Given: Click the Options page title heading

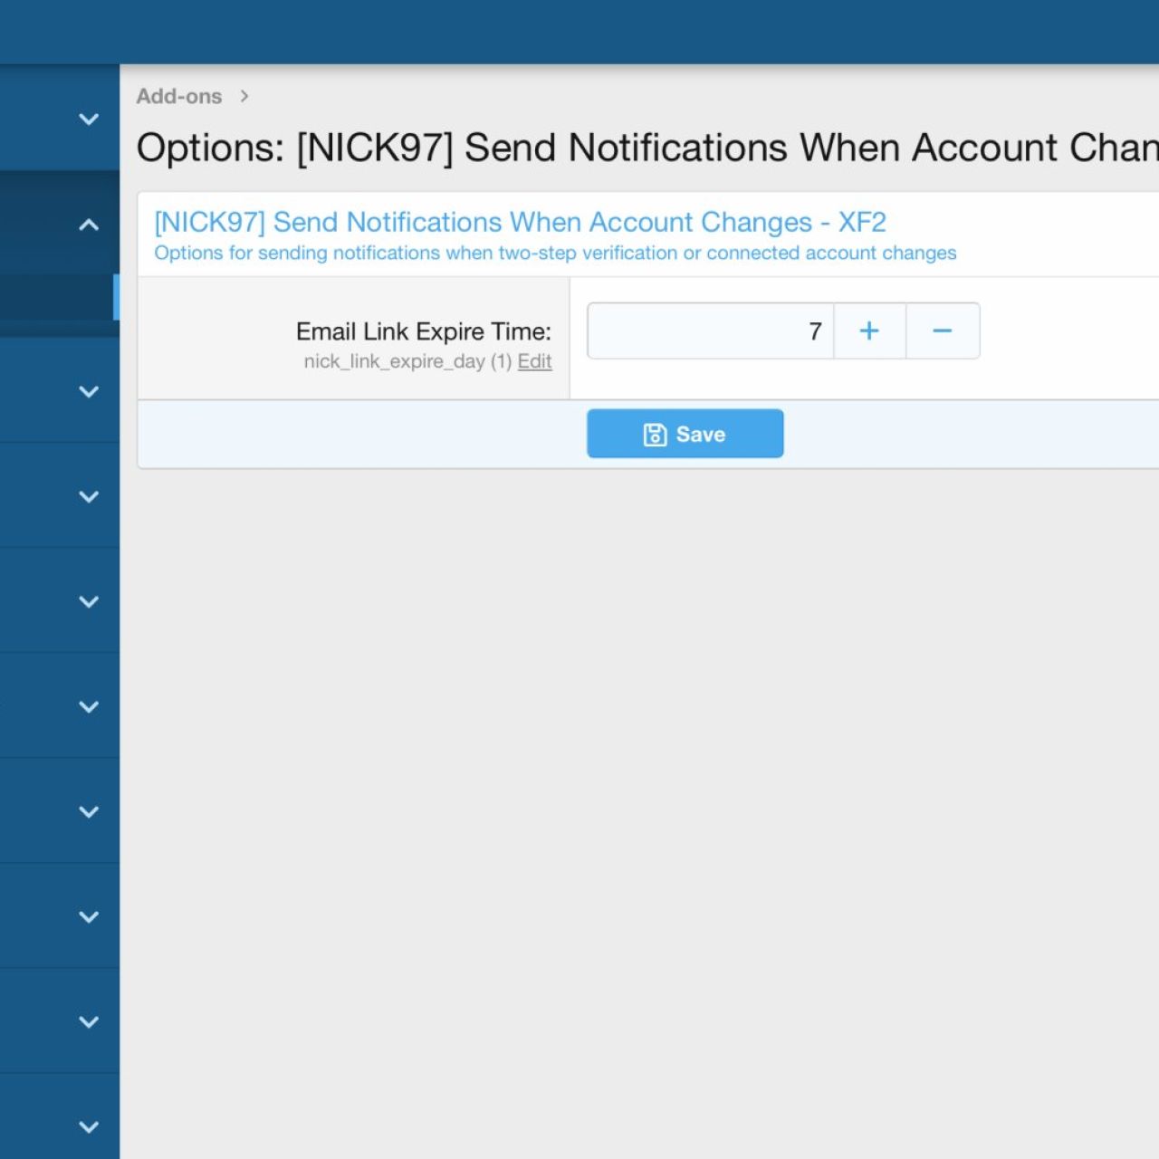Looking at the screenshot, I should click(x=647, y=148).
